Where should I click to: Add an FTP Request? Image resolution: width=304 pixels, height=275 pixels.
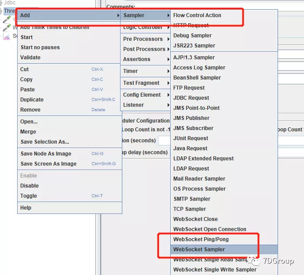pos(189,88)
